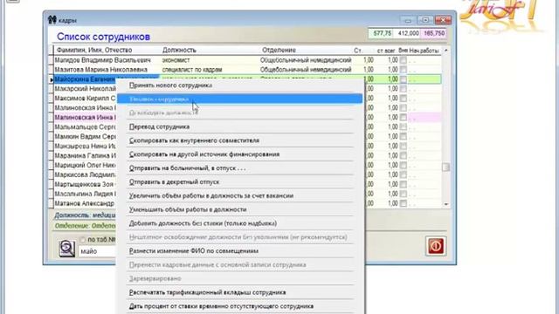Click the 'Отделение' column header
The height and width of the screenshot is (314, 559).
click(x=279, y=51)
